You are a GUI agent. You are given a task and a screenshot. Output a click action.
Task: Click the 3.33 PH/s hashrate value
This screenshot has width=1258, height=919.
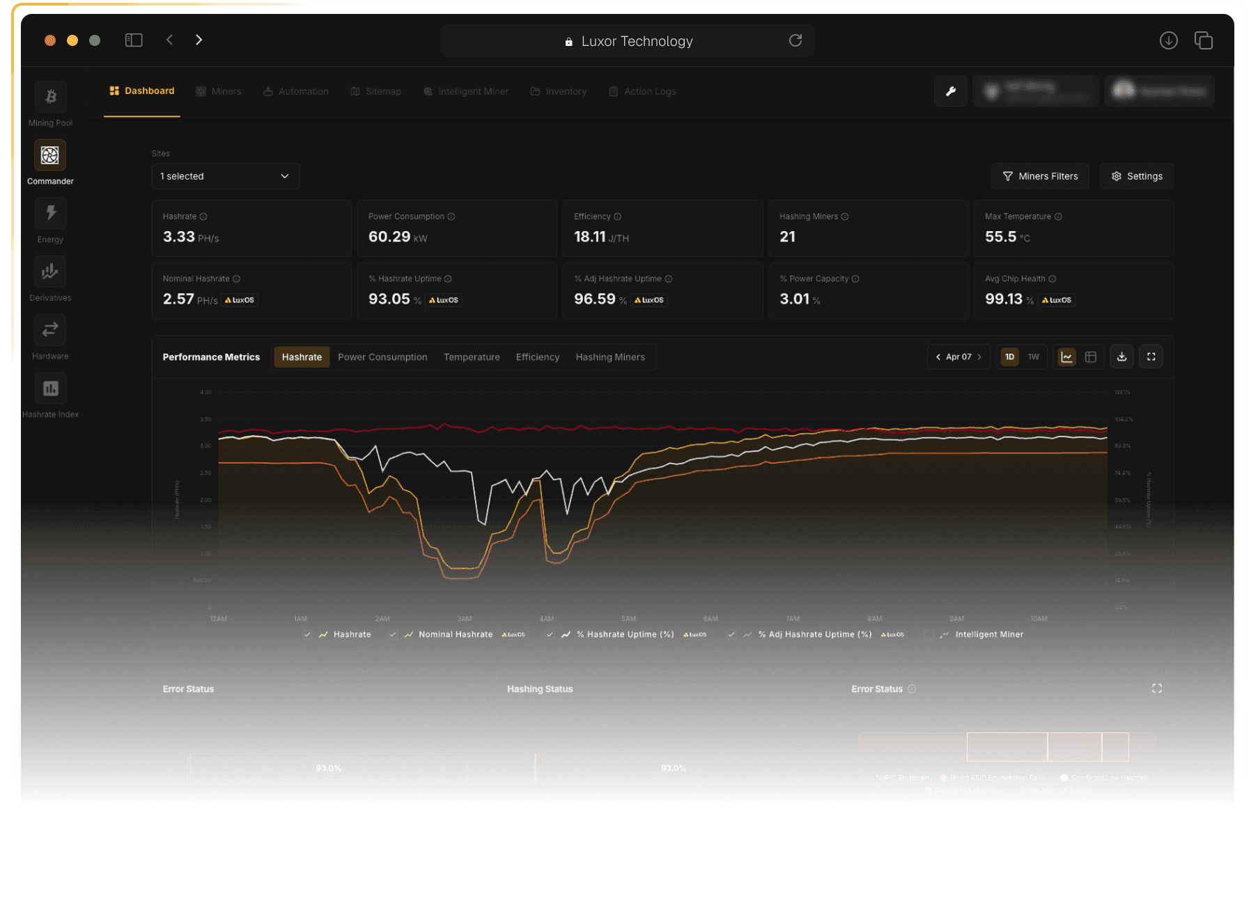coord(191,237)
